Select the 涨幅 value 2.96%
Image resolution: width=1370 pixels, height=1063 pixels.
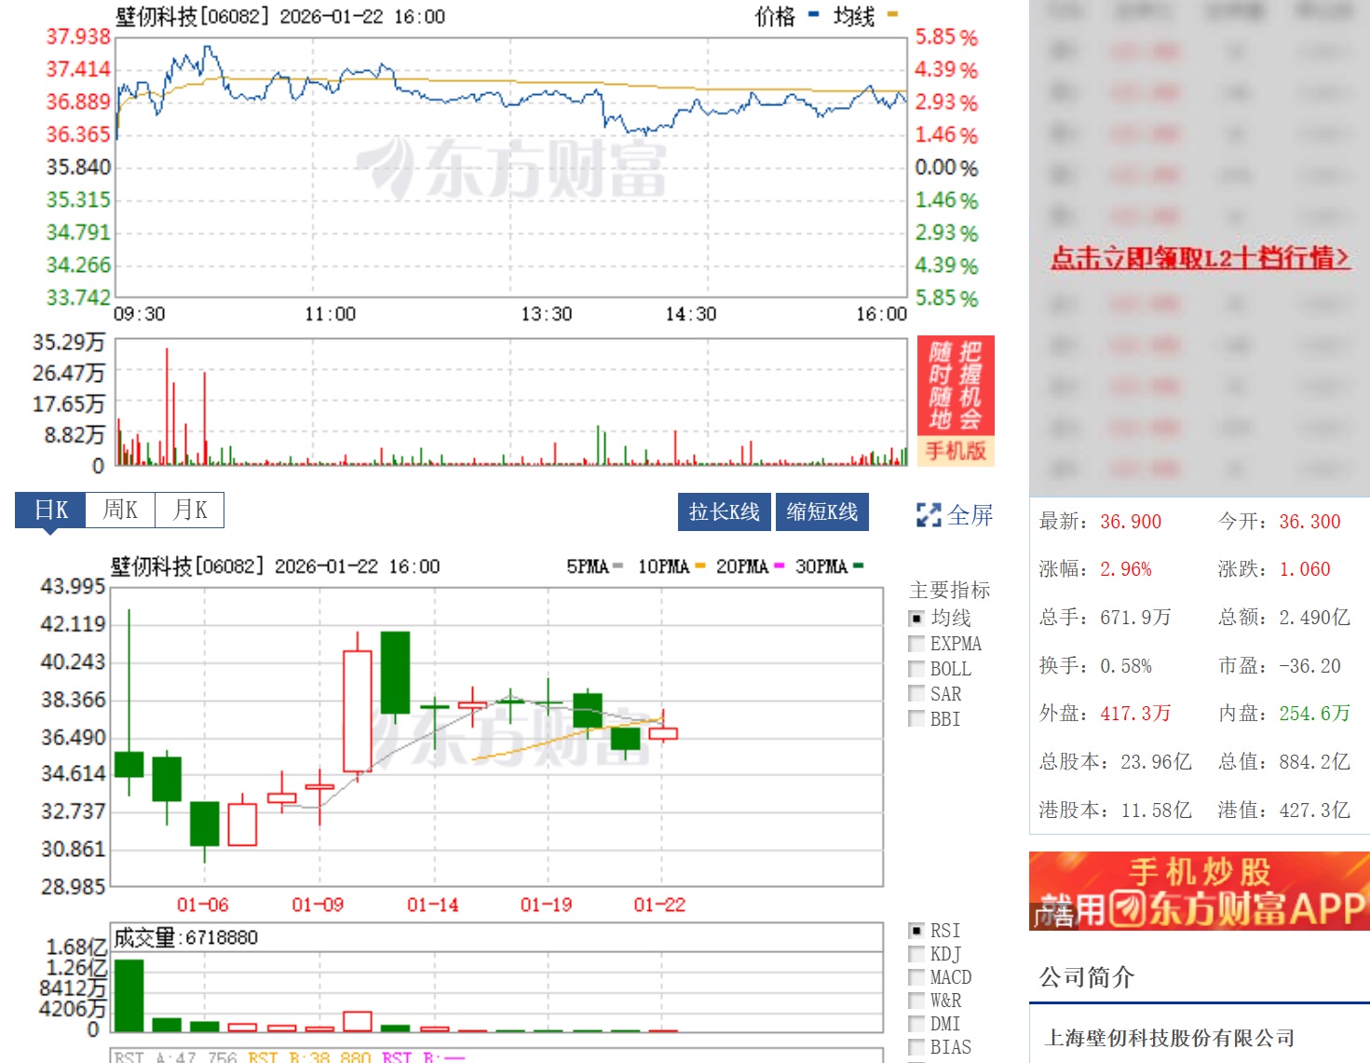(1126, 569)
